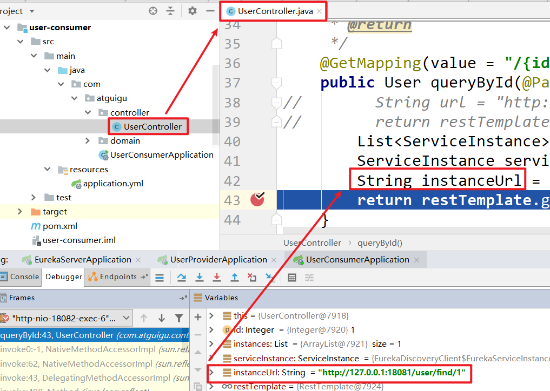The height and width of the screenshot is (391, 550).
Task: Click the Step Into debug icon
Action: click(200, 278)
